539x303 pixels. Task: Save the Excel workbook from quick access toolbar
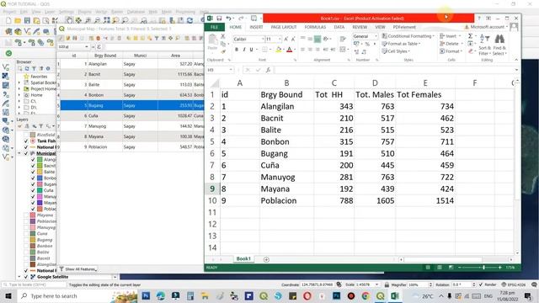click(x=219, y=19)
